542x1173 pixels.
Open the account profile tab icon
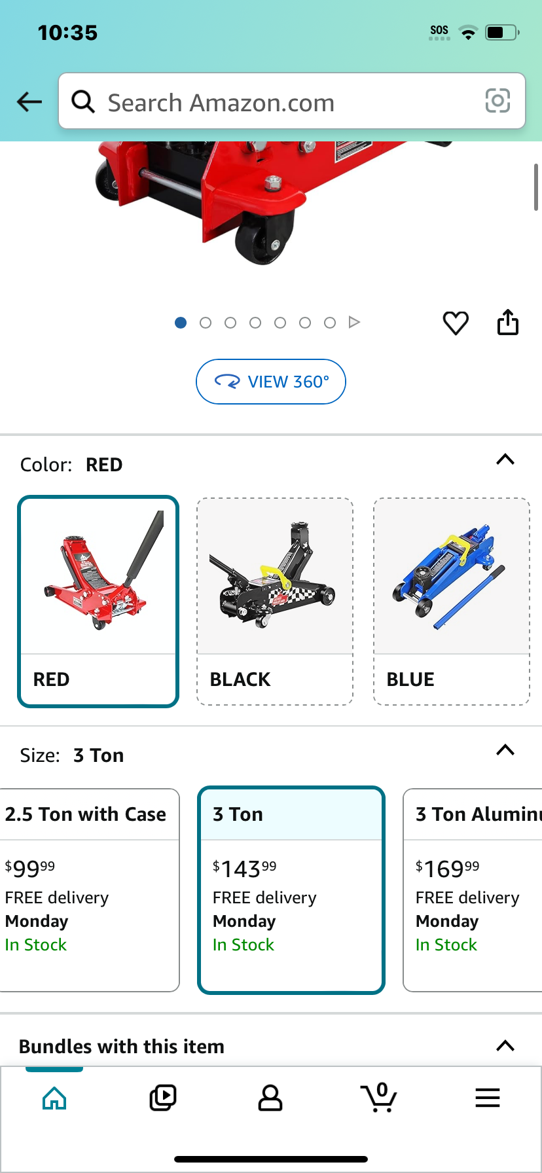[x=270, y=1098]
